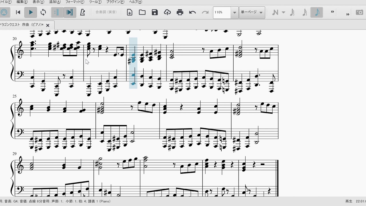
Task: Open the プラグイン menu
Action: click(x=115, y=2)
